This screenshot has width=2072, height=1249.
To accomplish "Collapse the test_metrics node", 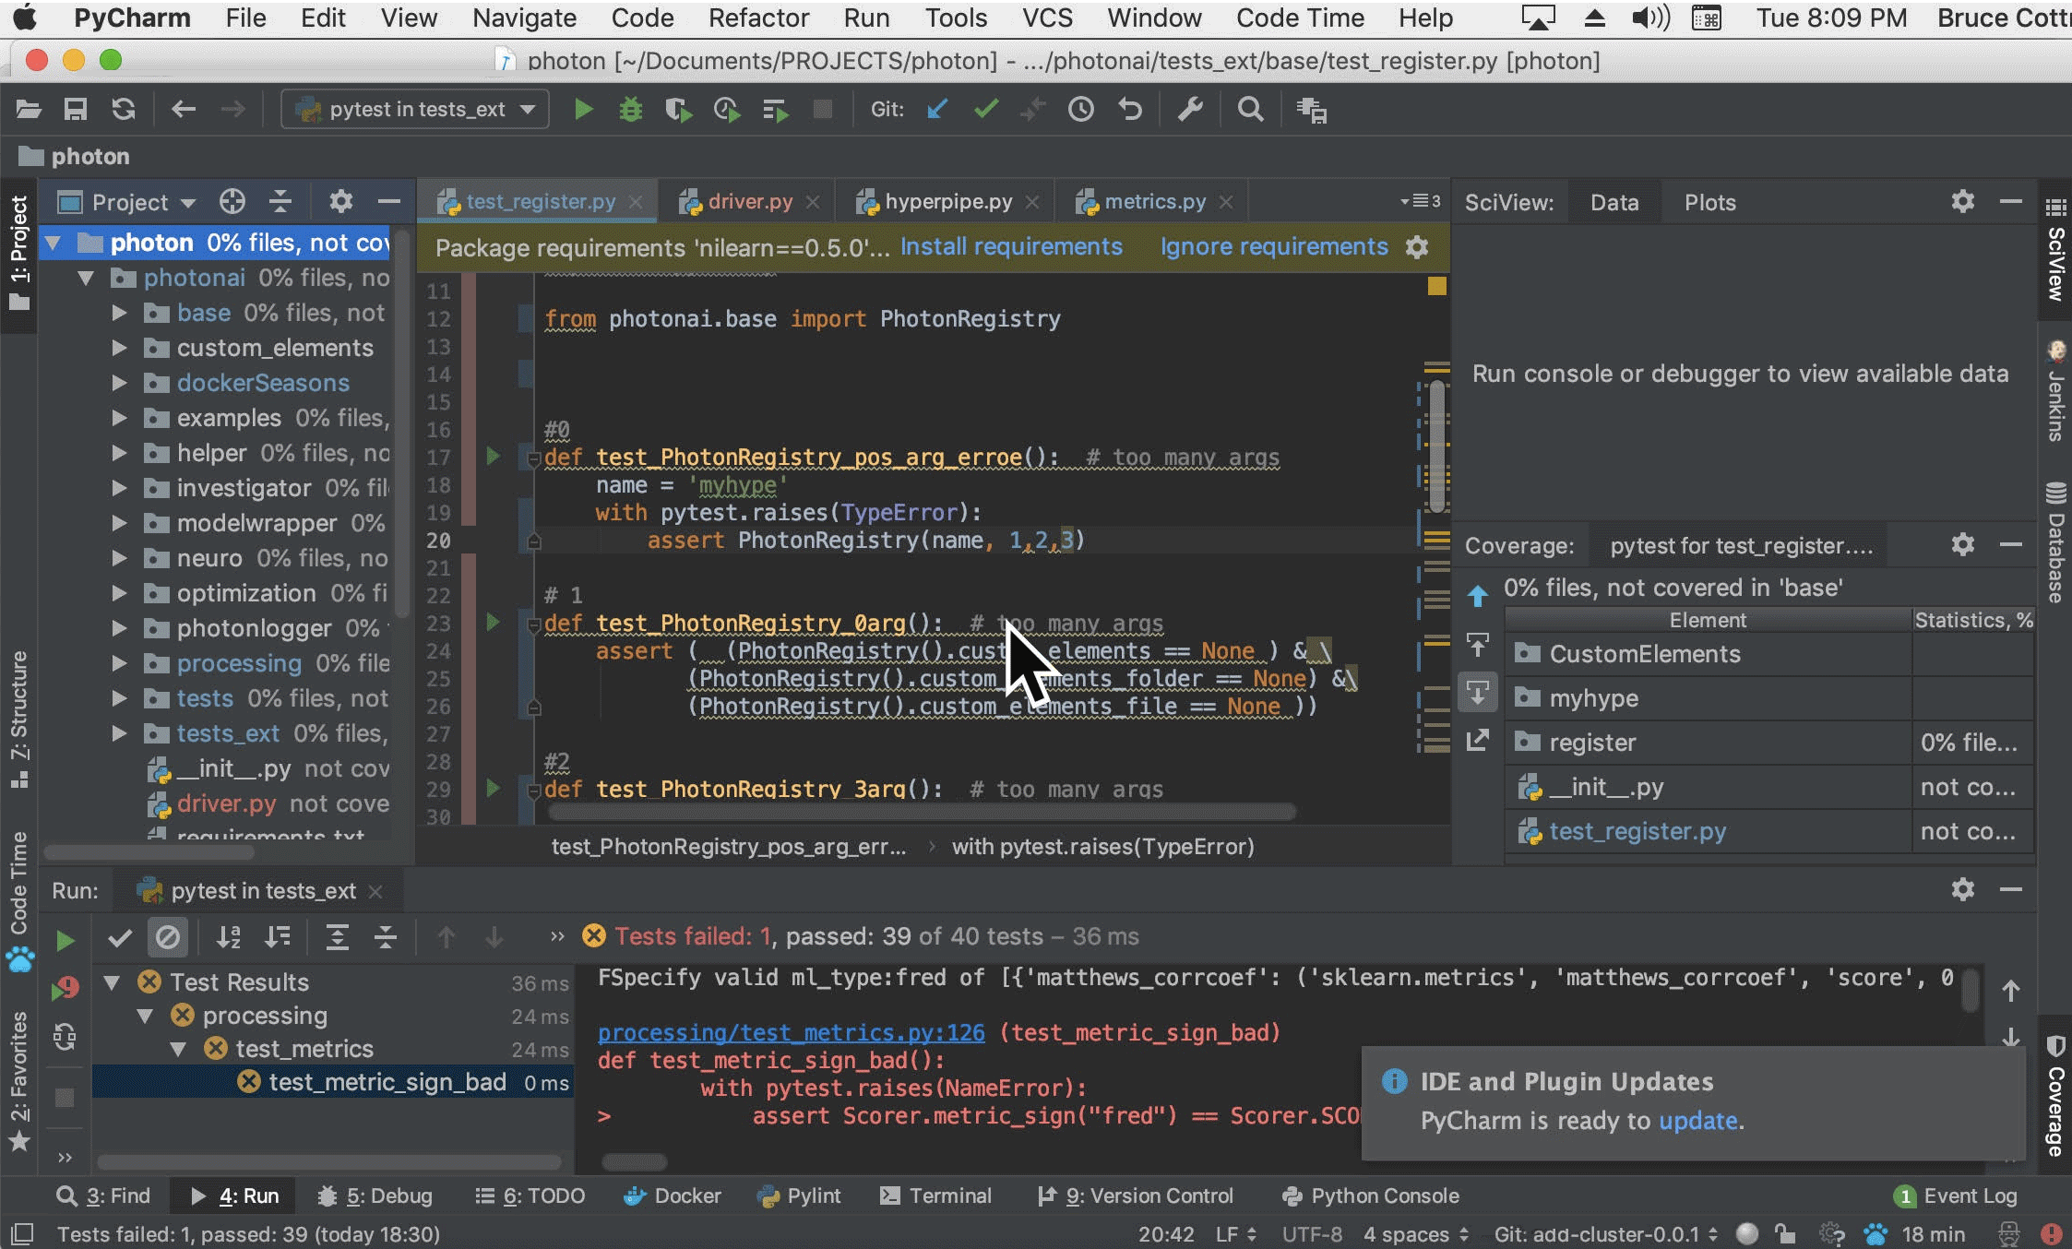I will [179, 1049].
